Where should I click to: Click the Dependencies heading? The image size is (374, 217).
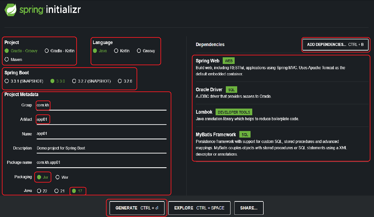click(x=210, y=44)
